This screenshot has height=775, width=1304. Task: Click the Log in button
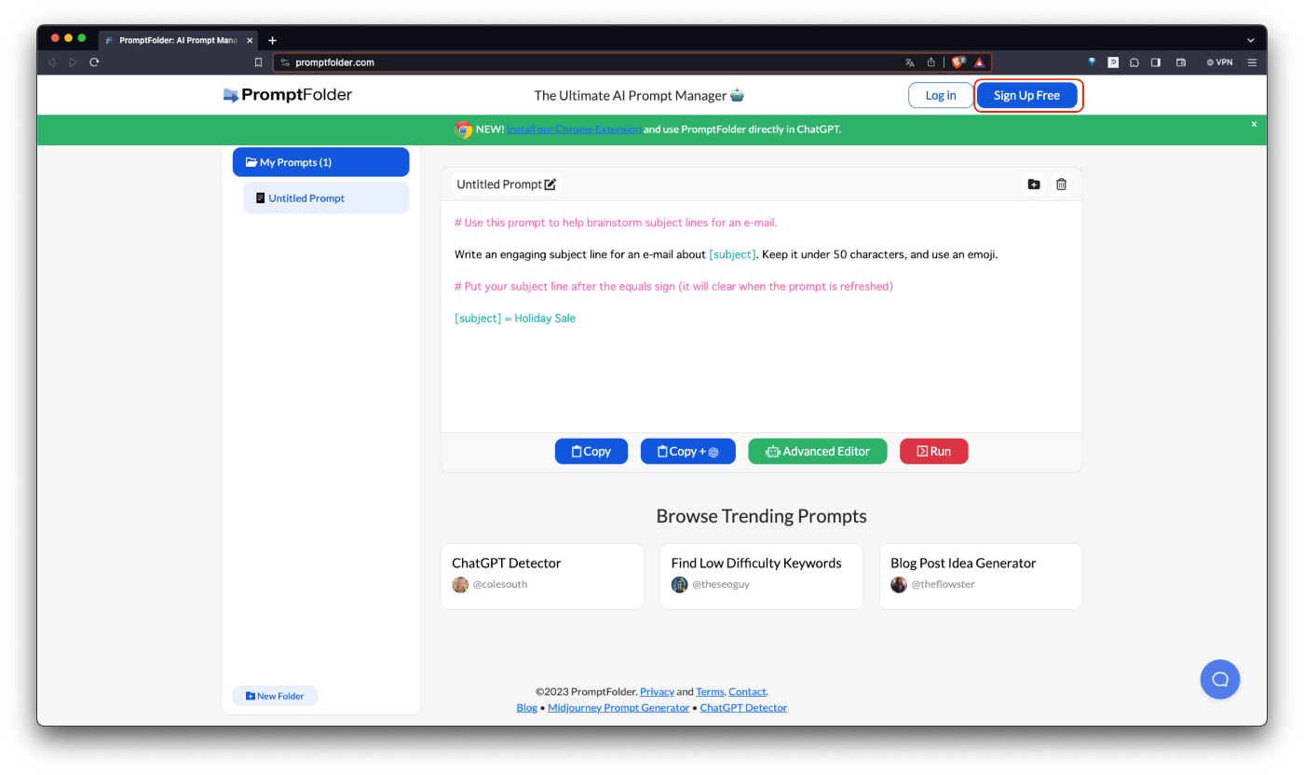click(941, 95)
